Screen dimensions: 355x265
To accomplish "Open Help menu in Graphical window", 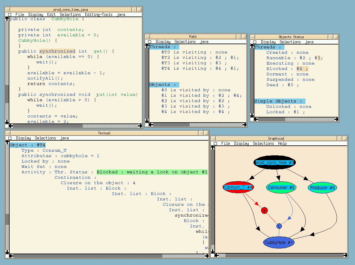I will pos(282,144).
